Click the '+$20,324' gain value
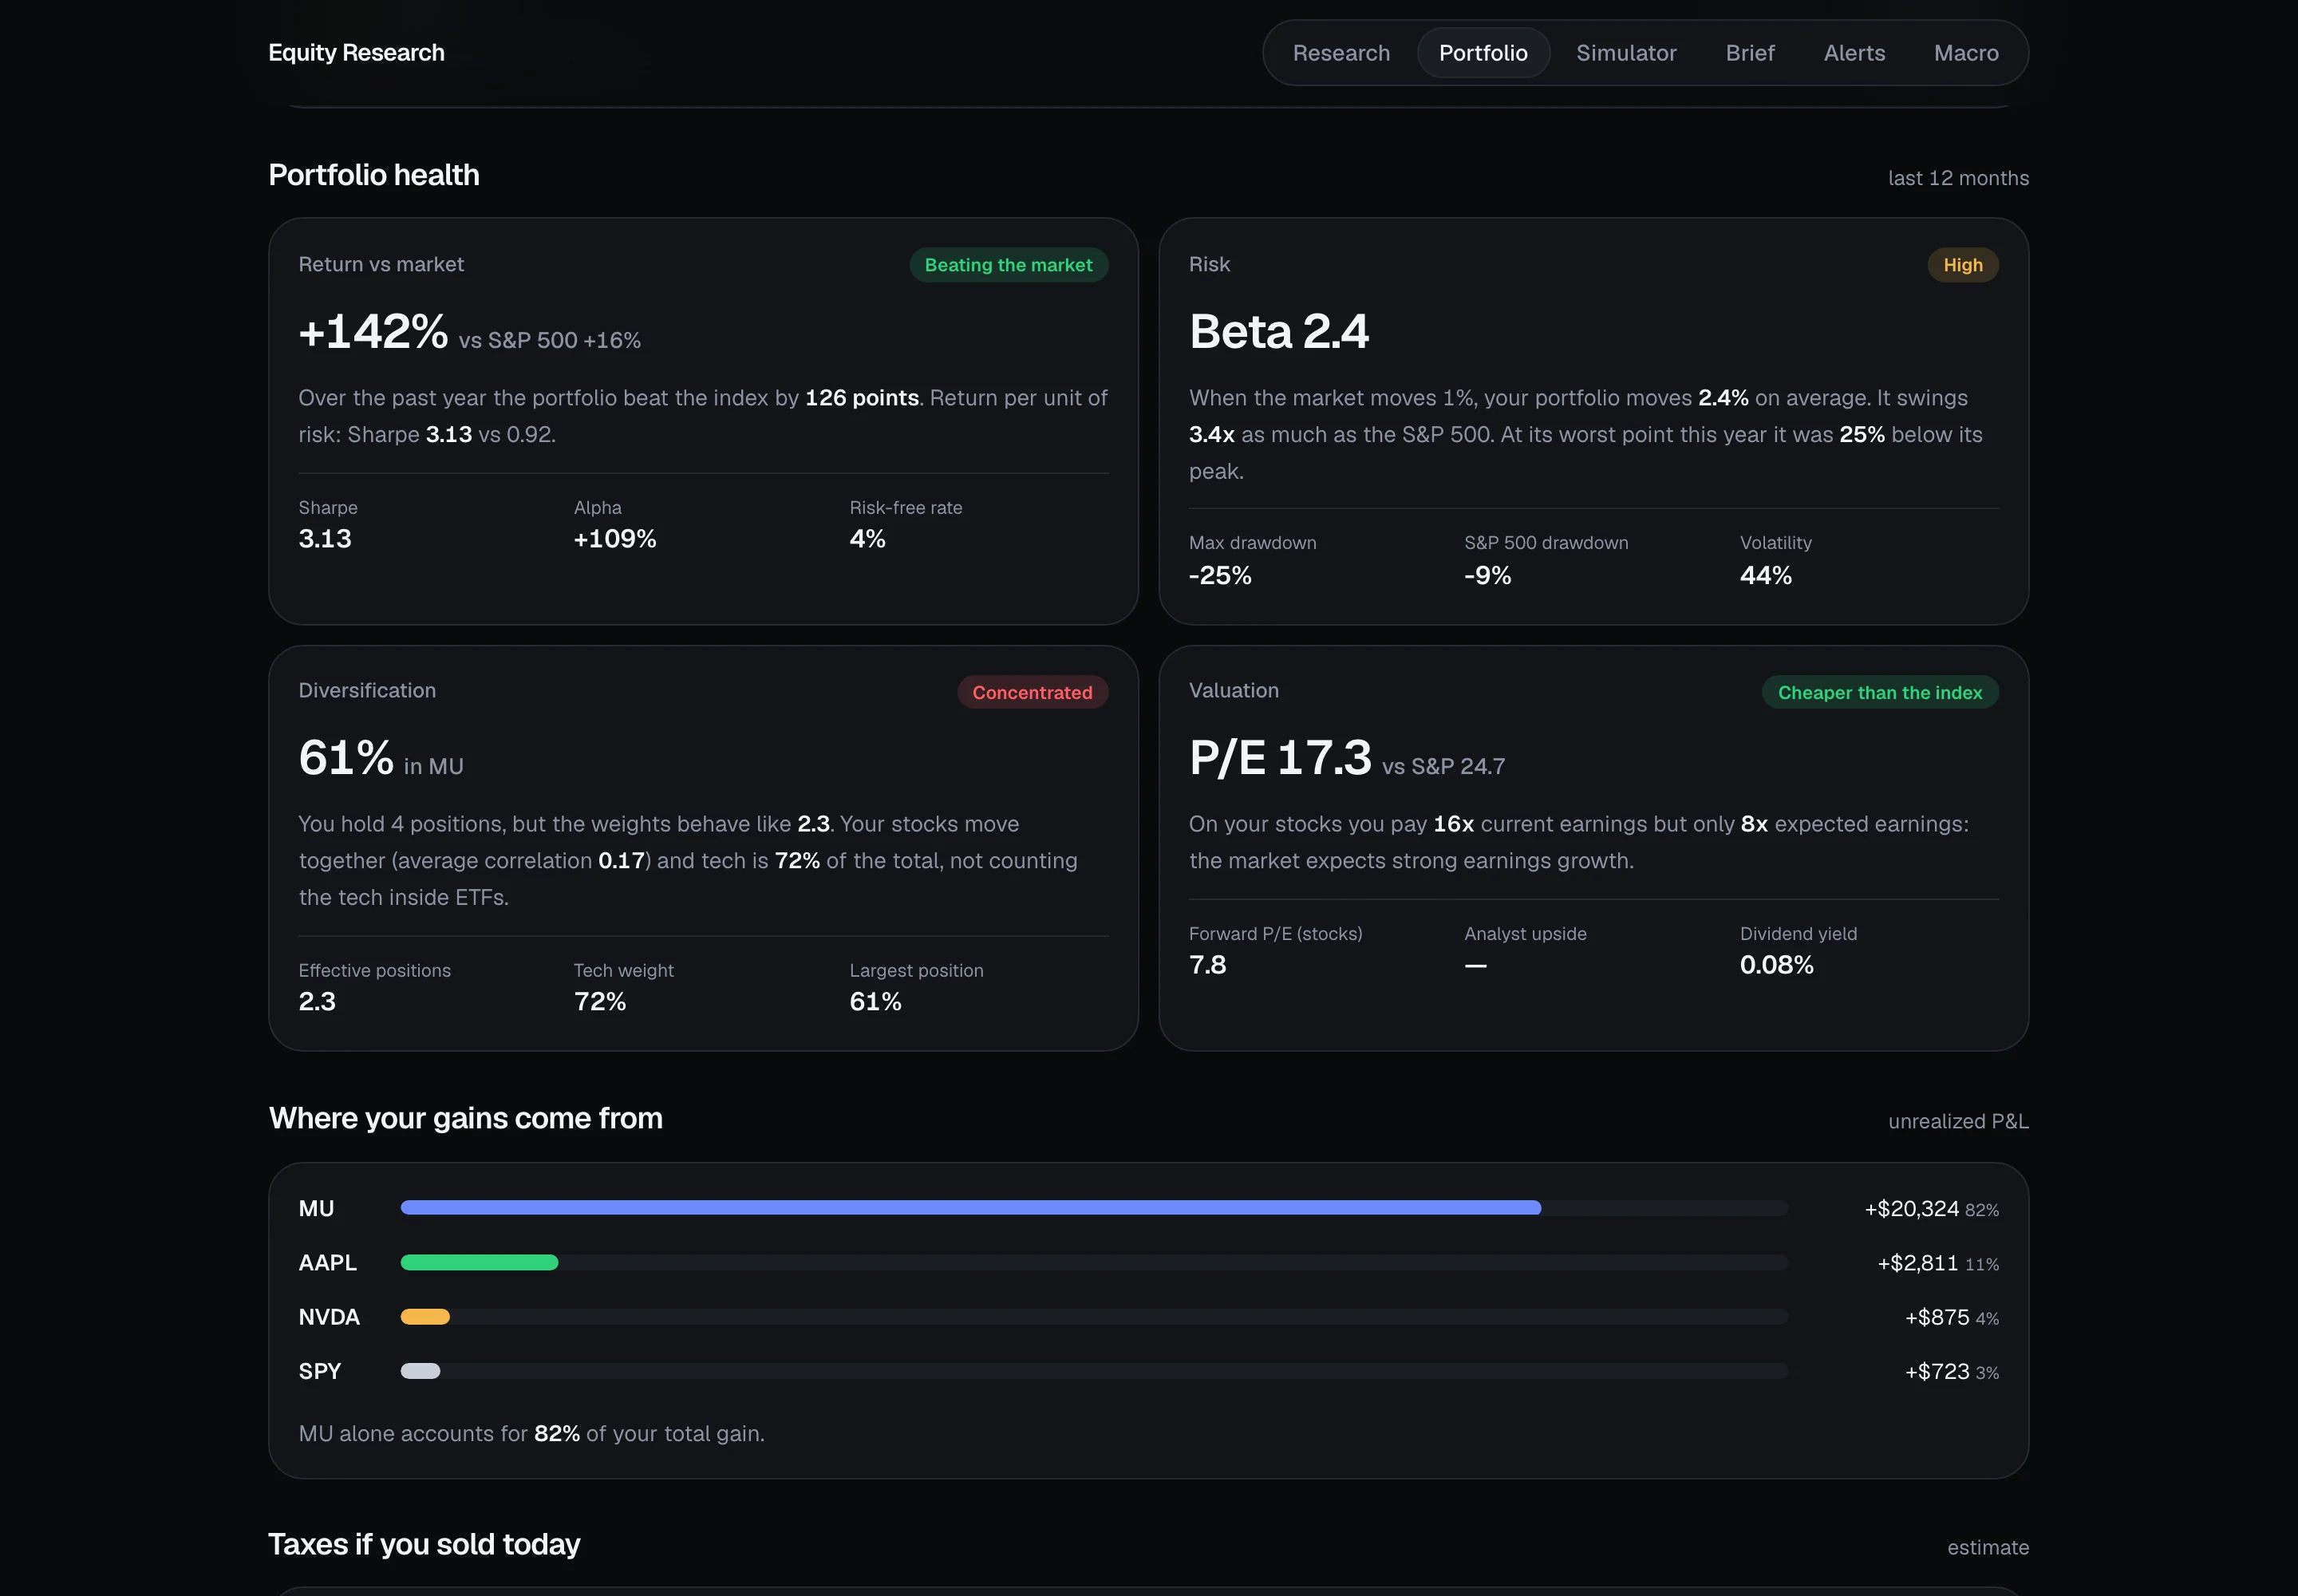 [x=1911, y=1208]
